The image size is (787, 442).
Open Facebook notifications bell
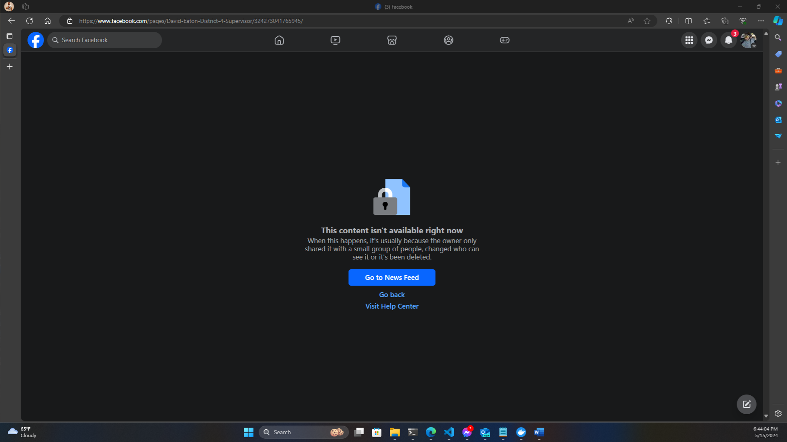[728, 40]
